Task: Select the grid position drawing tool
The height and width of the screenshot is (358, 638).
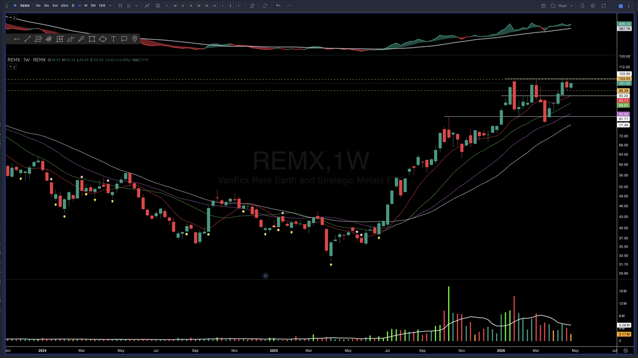Action: (x=60, y=39)
